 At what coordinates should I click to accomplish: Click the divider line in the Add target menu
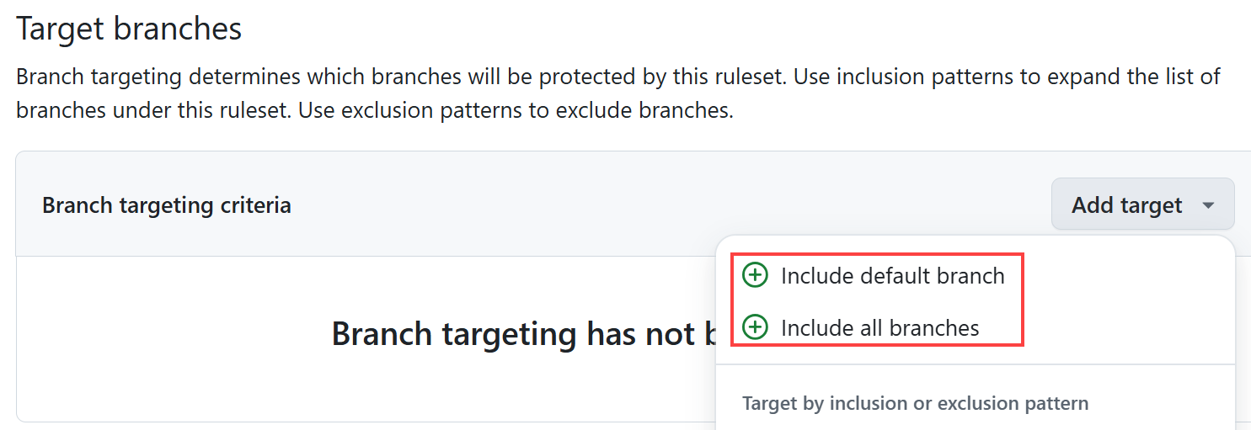coord(975,364)
